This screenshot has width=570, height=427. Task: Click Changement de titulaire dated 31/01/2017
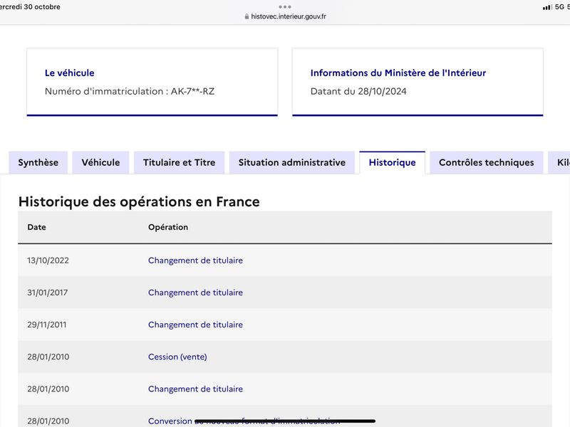[x=195, y=292]
